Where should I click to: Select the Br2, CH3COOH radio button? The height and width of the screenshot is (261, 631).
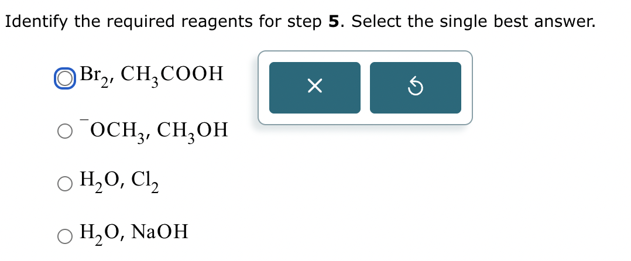pos(65,79)
